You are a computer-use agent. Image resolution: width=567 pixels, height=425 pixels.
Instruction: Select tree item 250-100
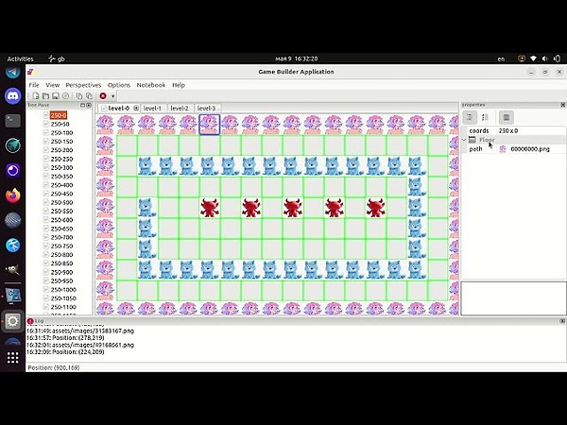coord(61,132)
